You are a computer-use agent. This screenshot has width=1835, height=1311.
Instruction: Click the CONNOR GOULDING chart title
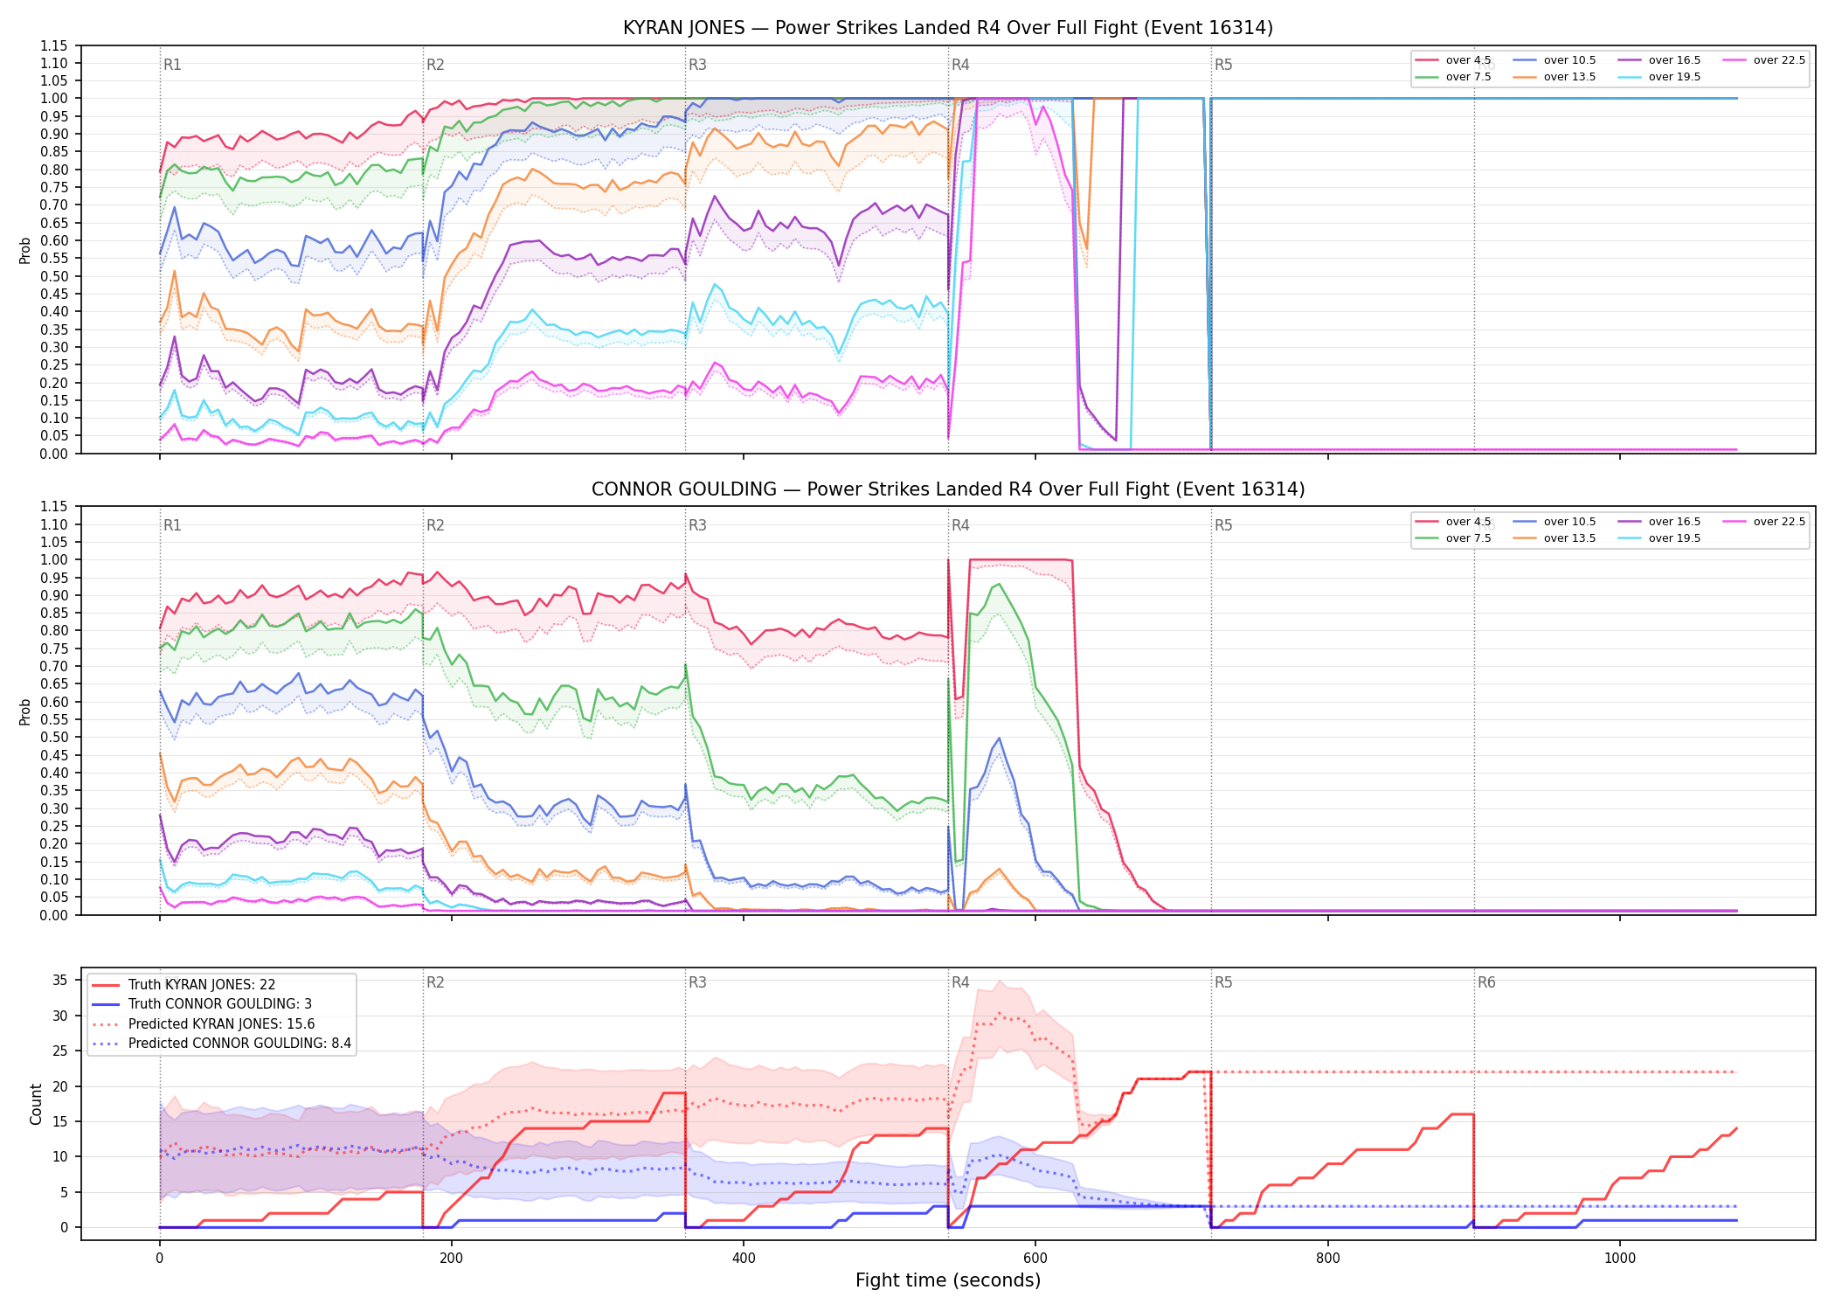tap(948, 489)
